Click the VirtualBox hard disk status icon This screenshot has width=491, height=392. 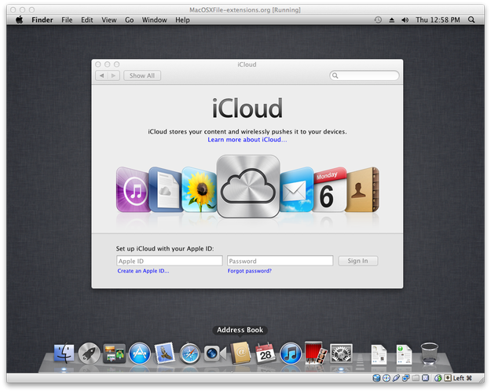pos(376,378)
